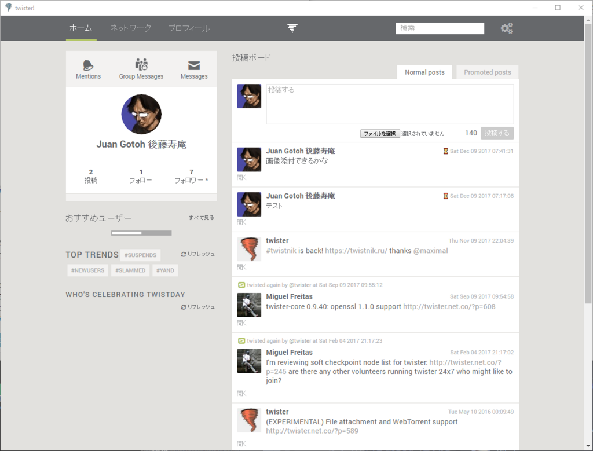Click the 投稿ボード heading
This screenshot has height=451, width=593.
(x=251, y=57)
